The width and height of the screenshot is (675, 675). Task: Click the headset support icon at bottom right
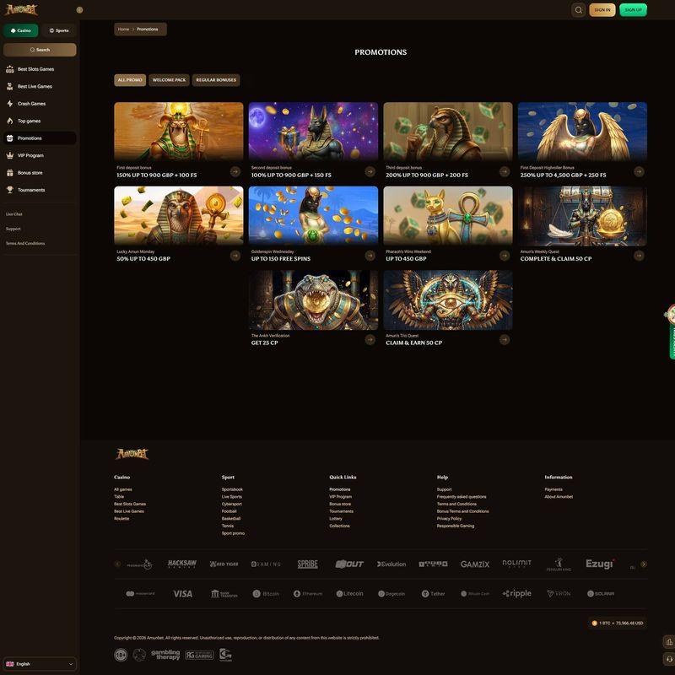(x=669, y=659)
